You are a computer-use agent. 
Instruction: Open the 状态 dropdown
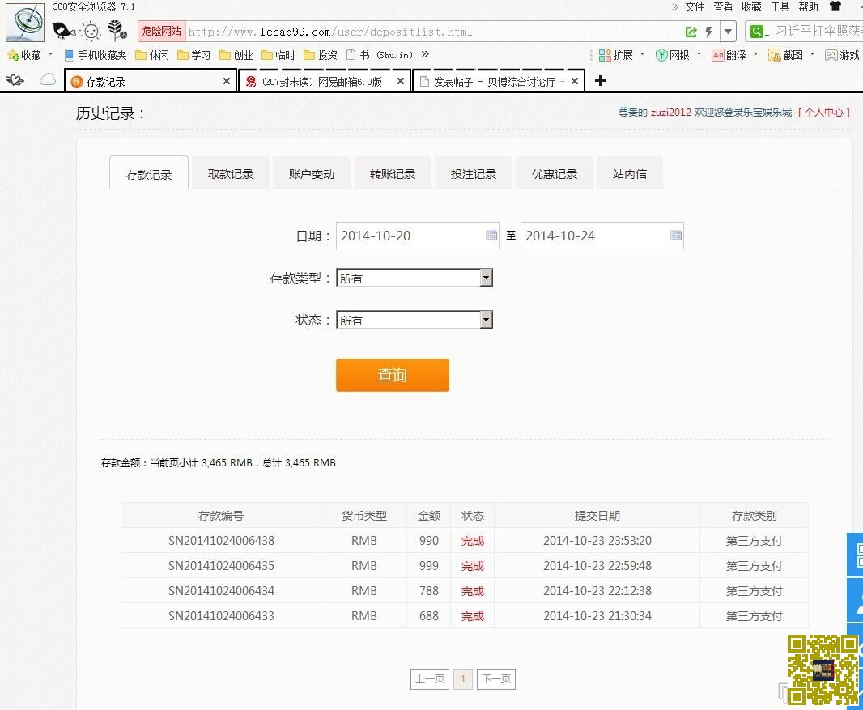coord(414,320)
